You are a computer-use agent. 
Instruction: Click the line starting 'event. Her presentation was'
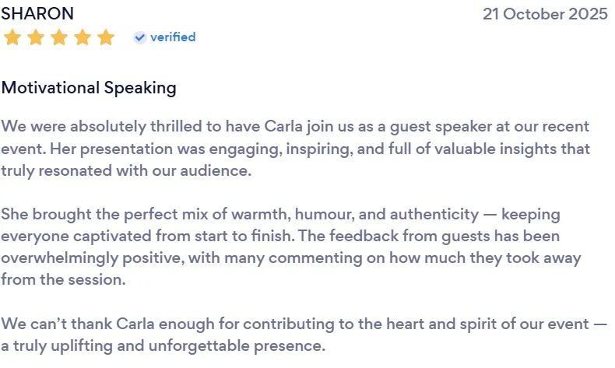pos(295,149)
